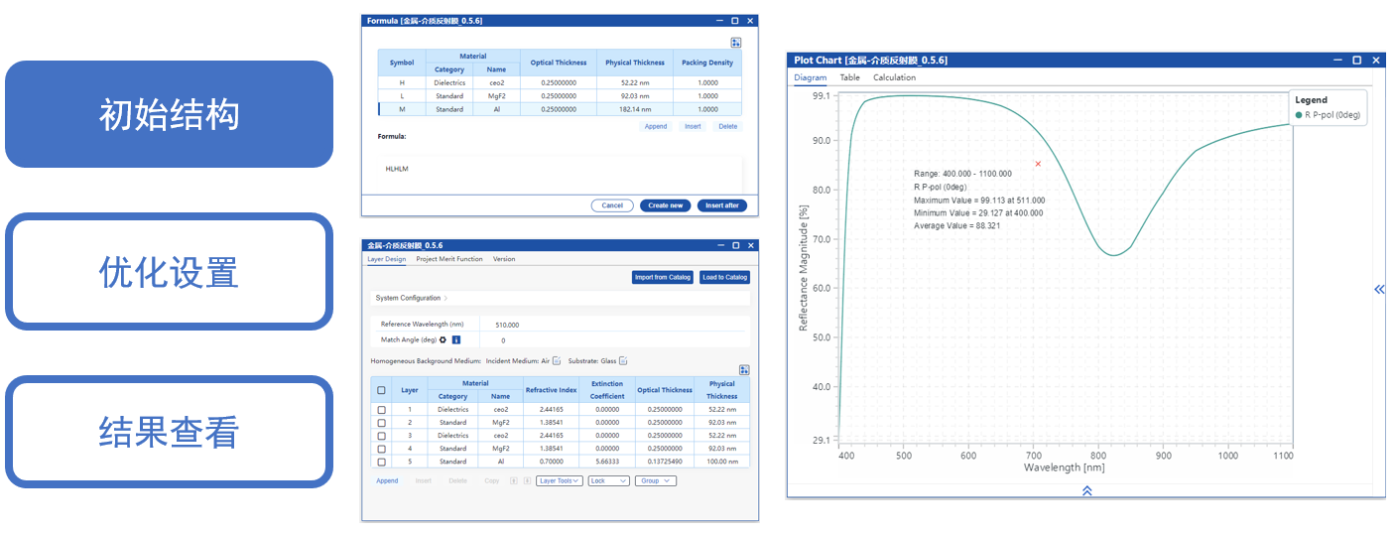Viewport: 1395px width, 534px height.
Task: Click the double-left chevron on the chart's right edge
Action: pos(1378,289)
